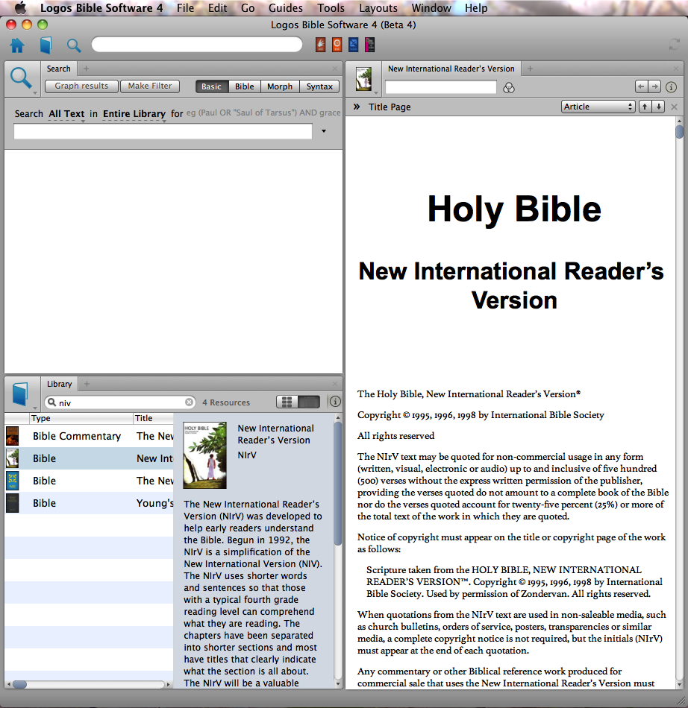Open the Library panel book menu icon

[x=21, y=393]
